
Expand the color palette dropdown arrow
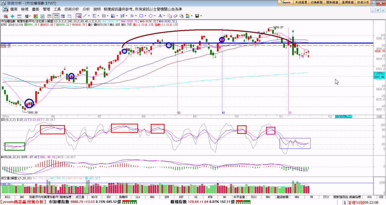click(x=192, y=16)
